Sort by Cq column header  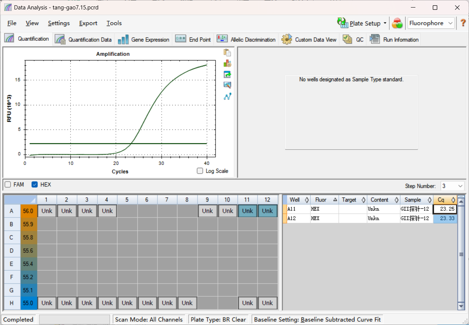tap(445, 200)
